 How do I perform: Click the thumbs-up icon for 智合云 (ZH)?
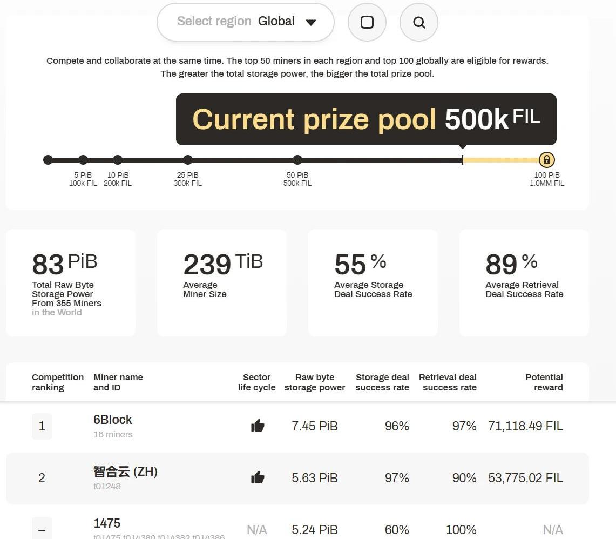coord(258,477)
